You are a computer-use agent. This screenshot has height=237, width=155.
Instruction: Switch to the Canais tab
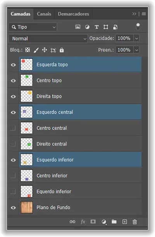click(44, 14)
